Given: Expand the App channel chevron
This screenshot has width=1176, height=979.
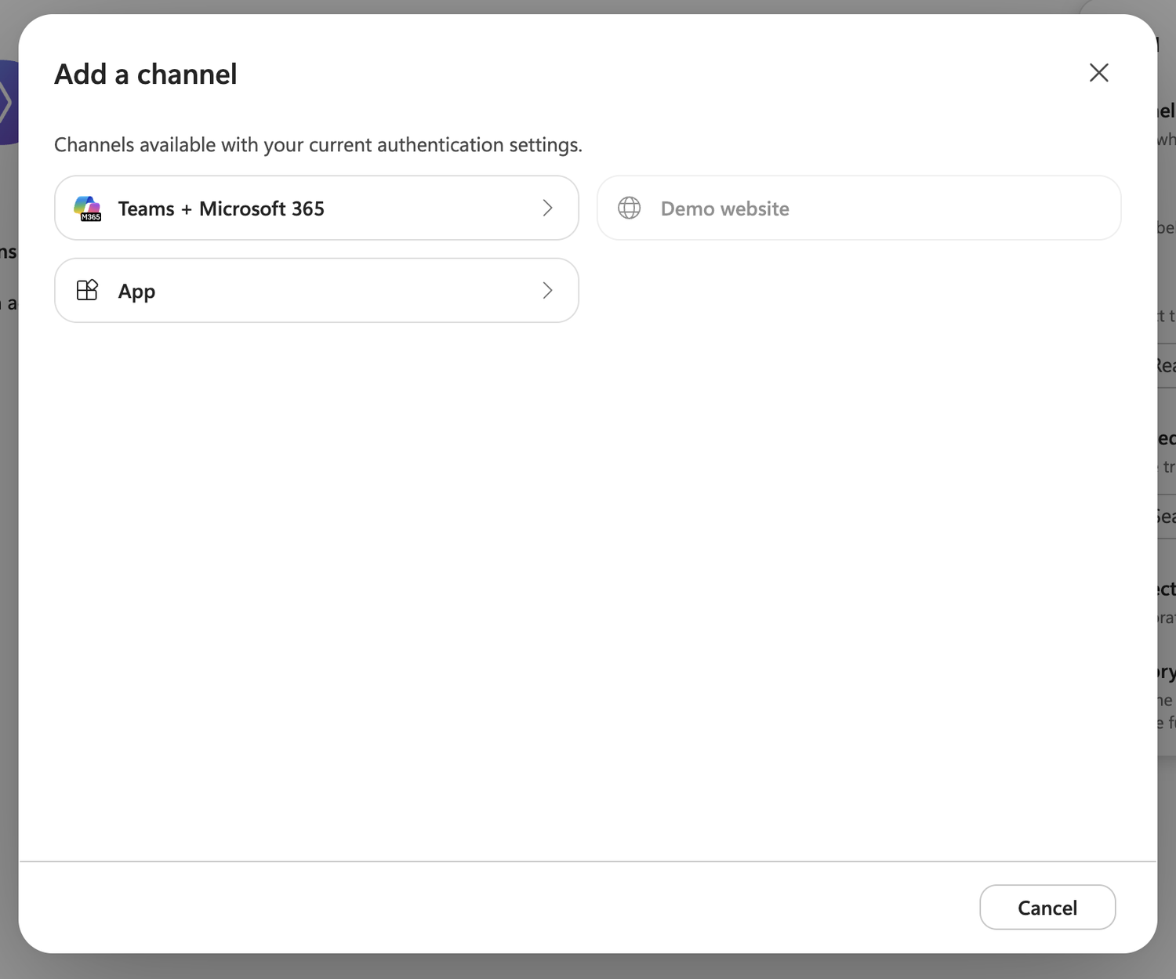Looking at the screenshot, I should tap(548, 290).
